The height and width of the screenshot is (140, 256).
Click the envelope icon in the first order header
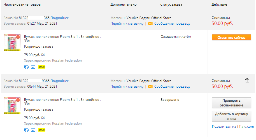coord(150,24)
